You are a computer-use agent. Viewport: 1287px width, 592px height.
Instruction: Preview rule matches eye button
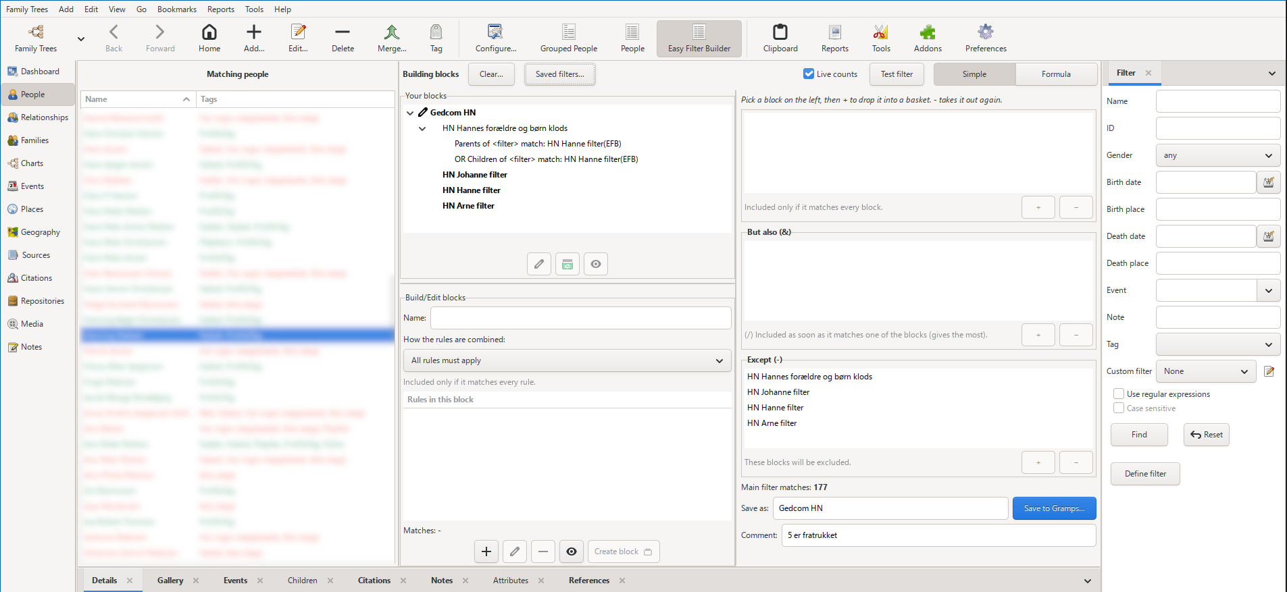point(572,551)
